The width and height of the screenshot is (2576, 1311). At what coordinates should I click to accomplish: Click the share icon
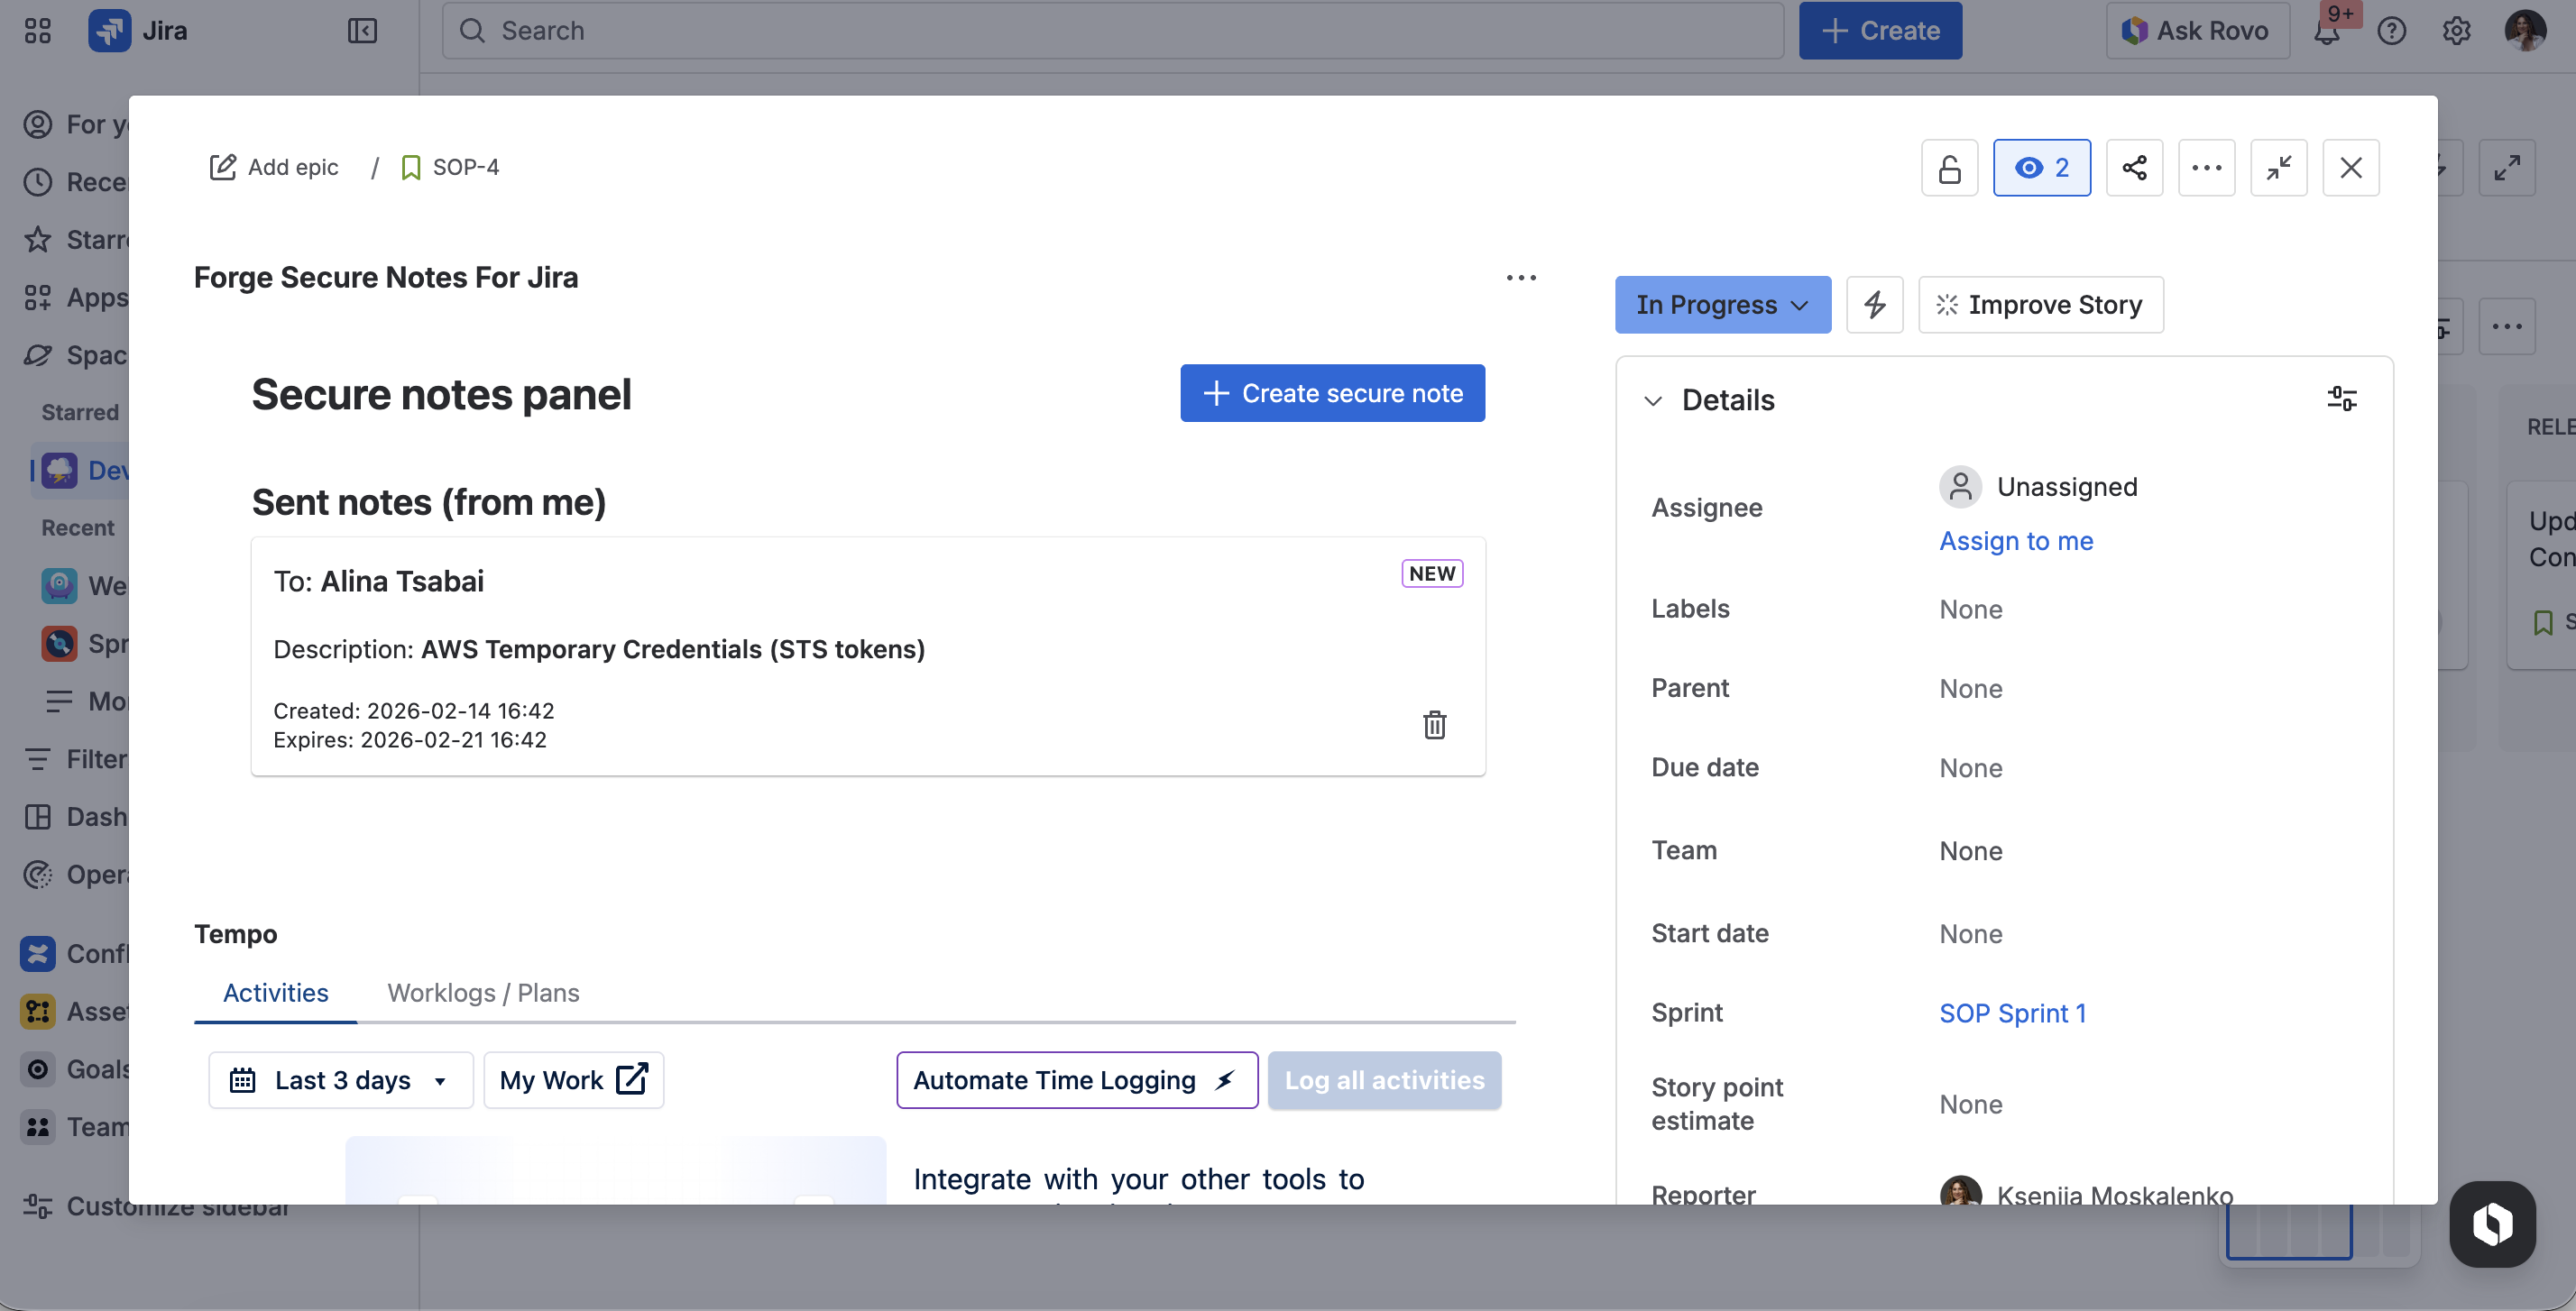pyautogui.click(x=2134, y=167)
